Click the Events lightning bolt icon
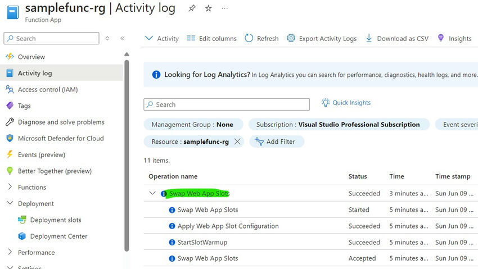478x269 pixels. 10,154
